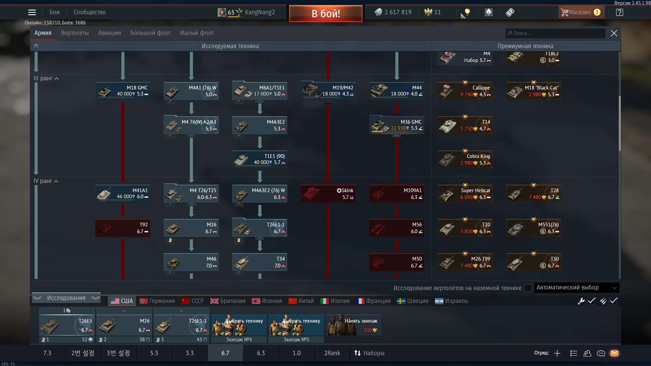This screenshot has height=366, width=651.
Task: Close the research tree window
Action: coord(614,33)
